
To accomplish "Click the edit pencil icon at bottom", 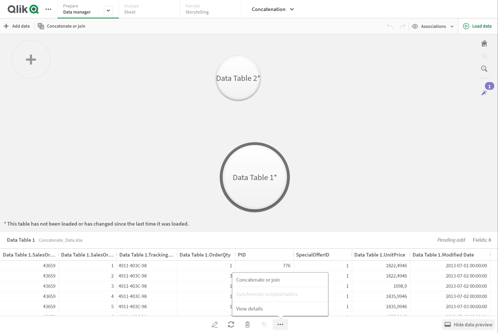I will (x=215, y=324).
